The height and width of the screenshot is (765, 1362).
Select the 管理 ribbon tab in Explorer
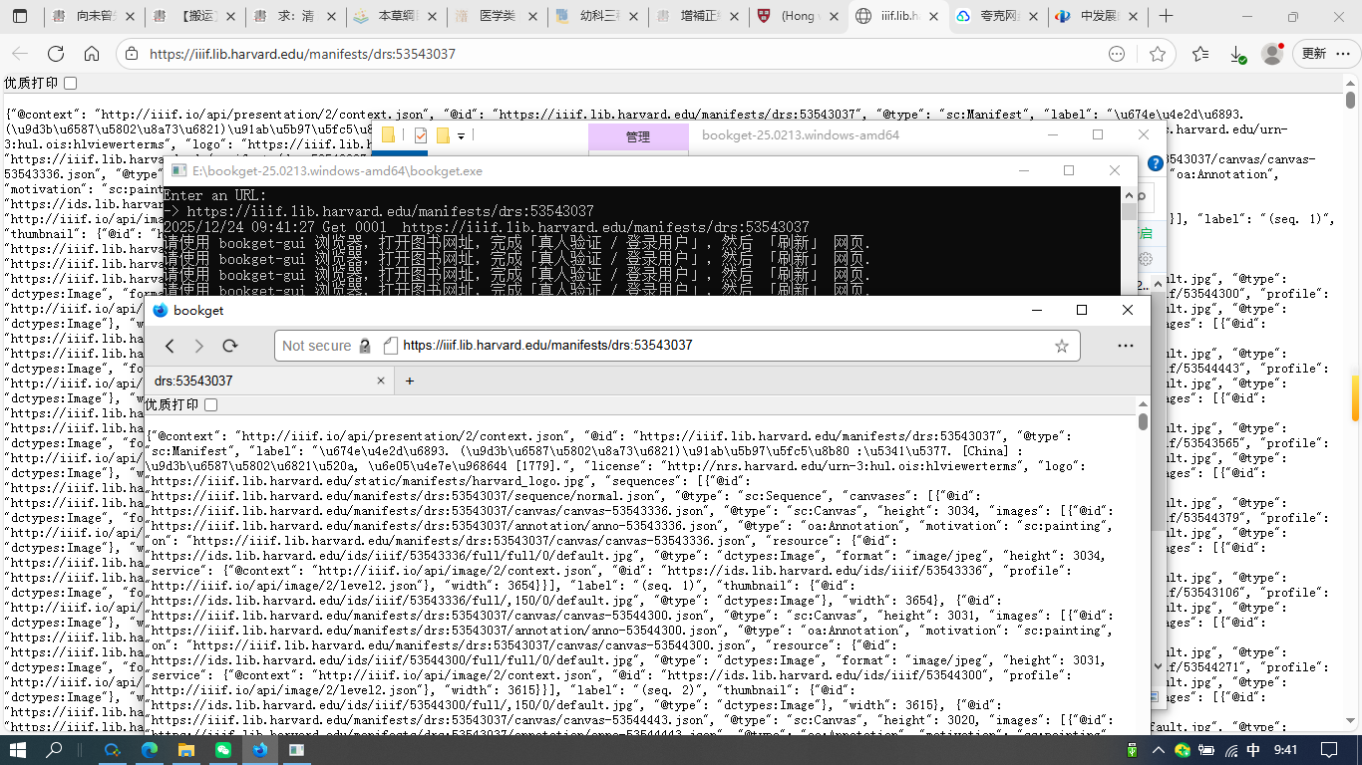(638, 136)
